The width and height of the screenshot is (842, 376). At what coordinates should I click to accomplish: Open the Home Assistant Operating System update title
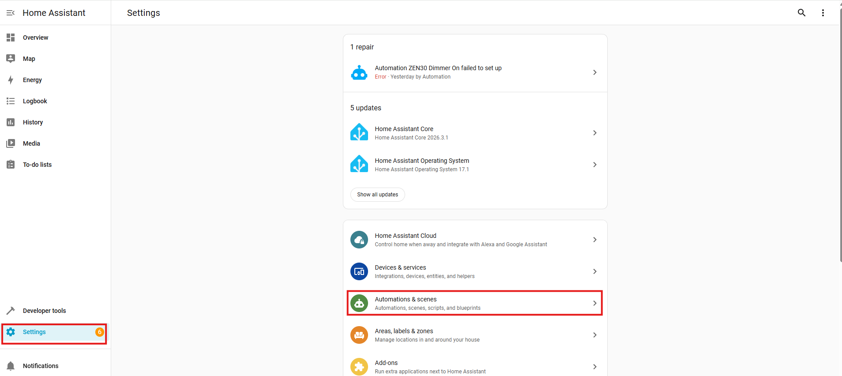[422, 161]
